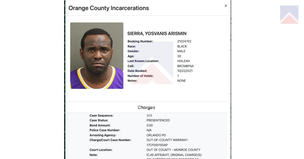Click the logo icon at top right
The height and width of the screenshot is (159, 304).
pyautogui.click(x=289, y=15)
